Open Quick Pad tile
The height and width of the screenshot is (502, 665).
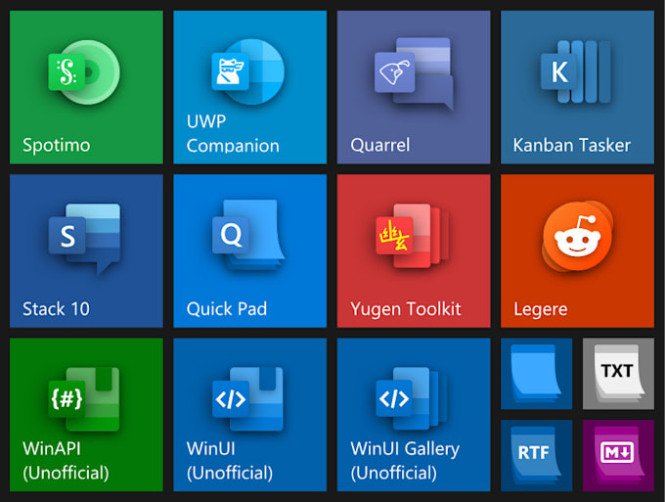pyautogui.click(x=249, y=251)
